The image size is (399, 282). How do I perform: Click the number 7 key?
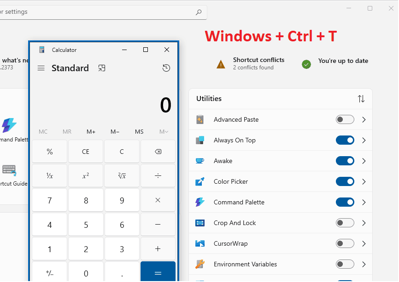(50, 200)
